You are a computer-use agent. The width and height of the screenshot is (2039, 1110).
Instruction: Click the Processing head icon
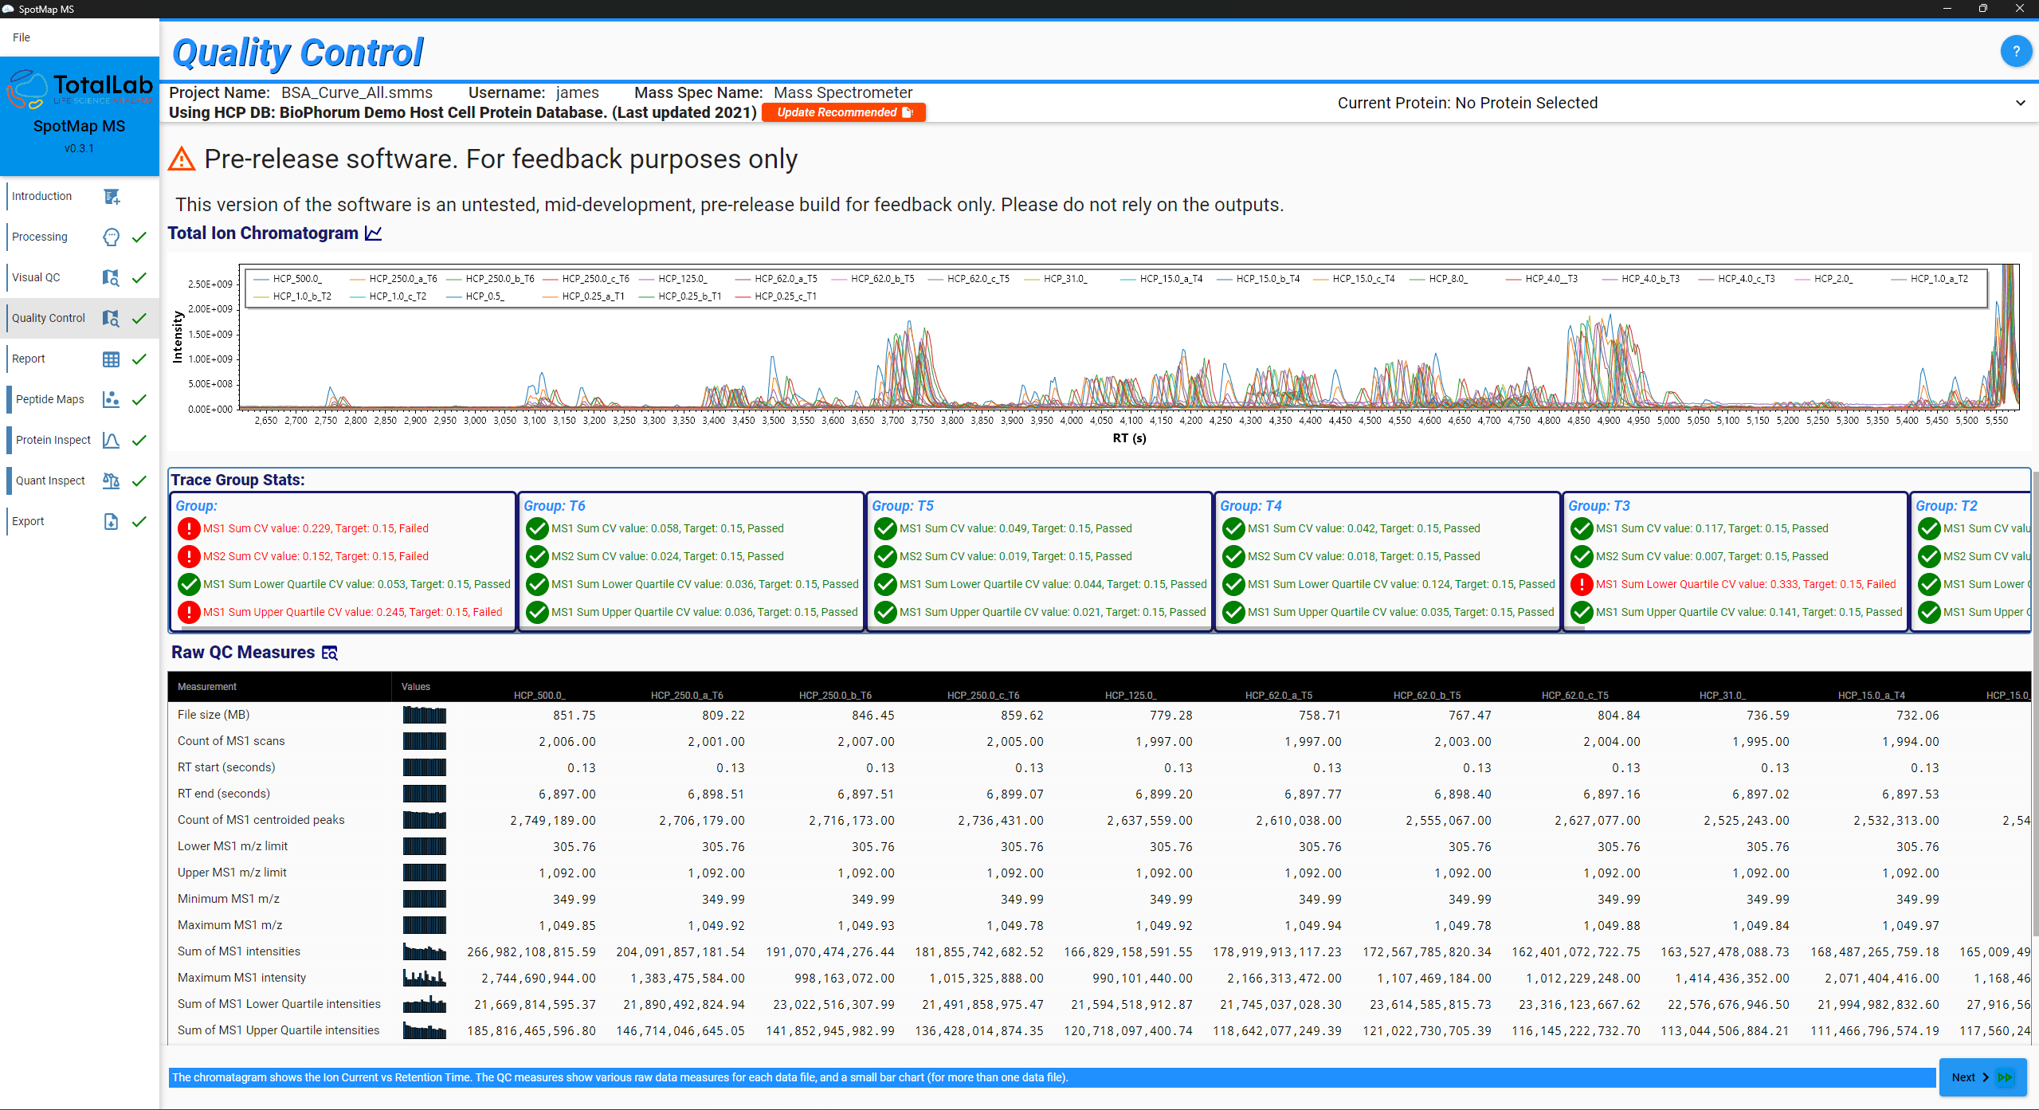(x=112, y=237)
